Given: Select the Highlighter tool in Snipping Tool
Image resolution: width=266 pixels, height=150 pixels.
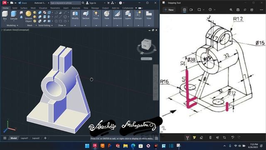Looking at the screenshot, I should click(x=195, y=137).
